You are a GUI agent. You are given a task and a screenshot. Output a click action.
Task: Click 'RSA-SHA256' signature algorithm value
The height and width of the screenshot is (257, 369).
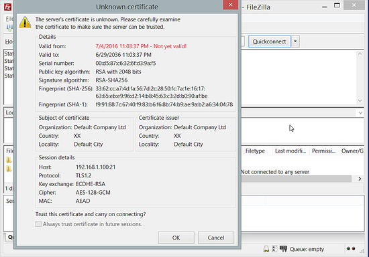111,80
